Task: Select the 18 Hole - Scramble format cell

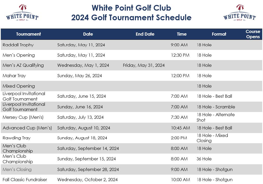Action: coord(216,107)
